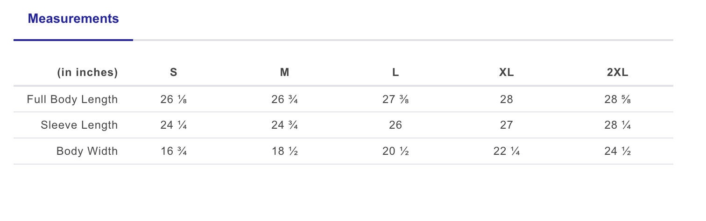The width and height of the screenshot is (706, 221).
Task: Select the XL size column header
Action: [x=507, y=73]
